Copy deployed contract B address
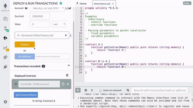This screenshot has height=108, width=193. click(x=63, y=84)
